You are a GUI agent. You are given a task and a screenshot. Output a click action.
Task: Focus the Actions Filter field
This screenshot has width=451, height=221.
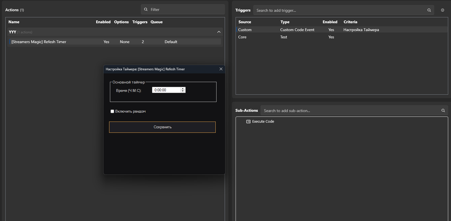185,10
